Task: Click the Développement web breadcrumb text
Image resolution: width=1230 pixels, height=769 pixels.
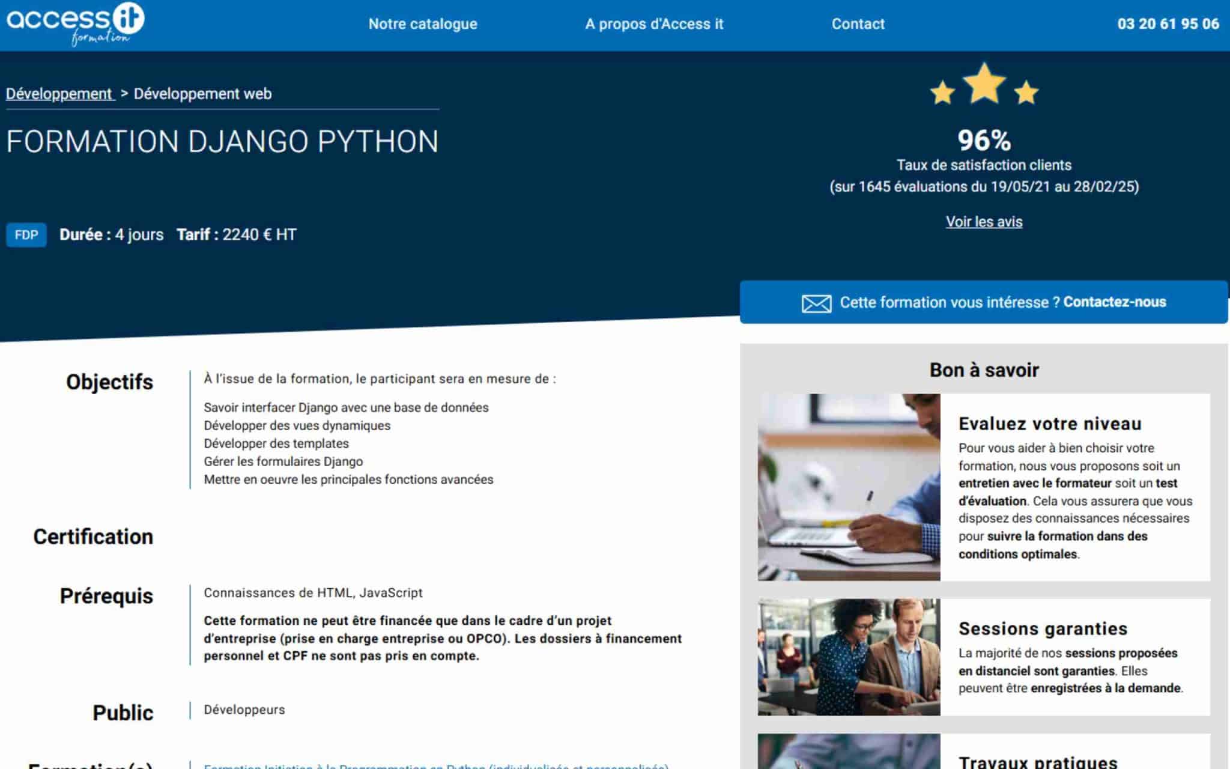Action: pos(202,94)
